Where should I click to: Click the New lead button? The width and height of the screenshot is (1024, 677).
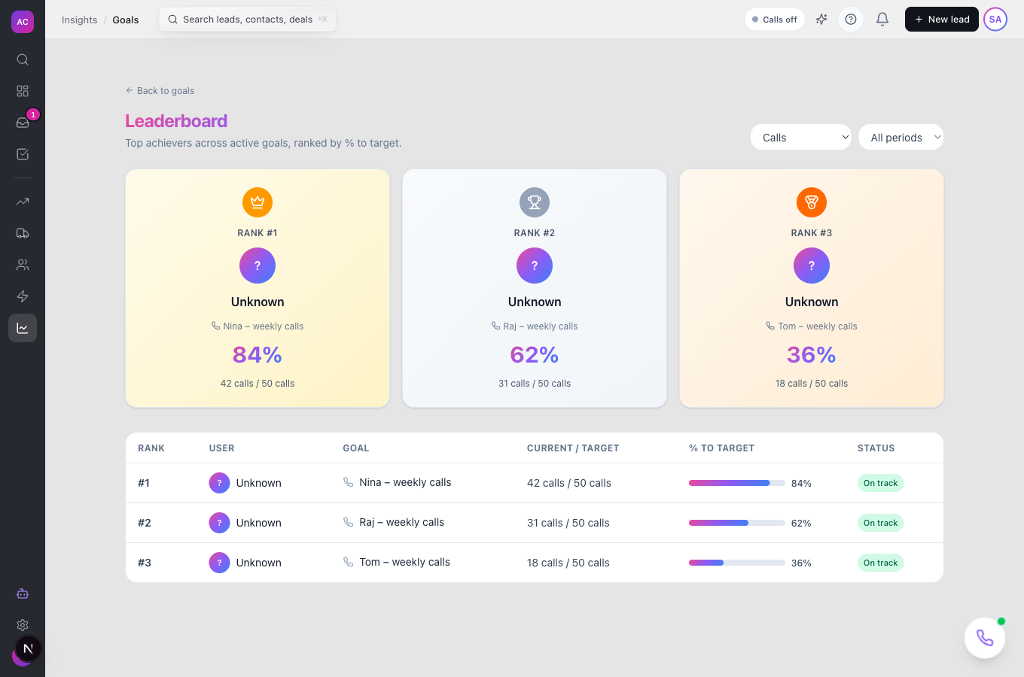(x=942, y=20)
